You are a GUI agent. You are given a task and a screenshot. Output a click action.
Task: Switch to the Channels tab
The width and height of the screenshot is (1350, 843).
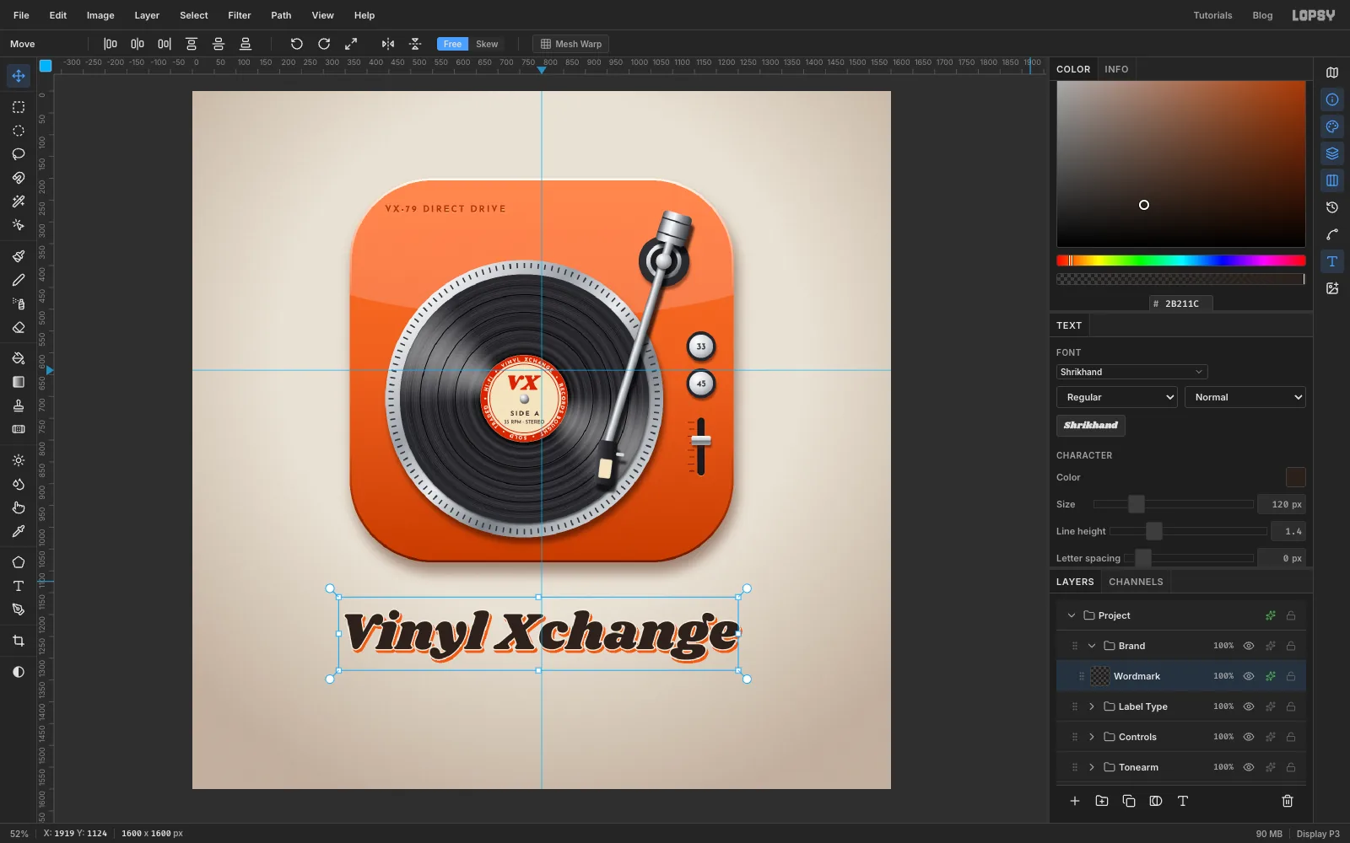(1136, 582)
